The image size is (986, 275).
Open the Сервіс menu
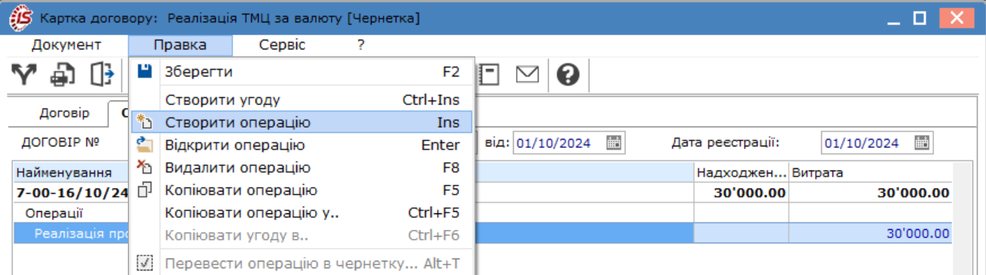[282, 45]
